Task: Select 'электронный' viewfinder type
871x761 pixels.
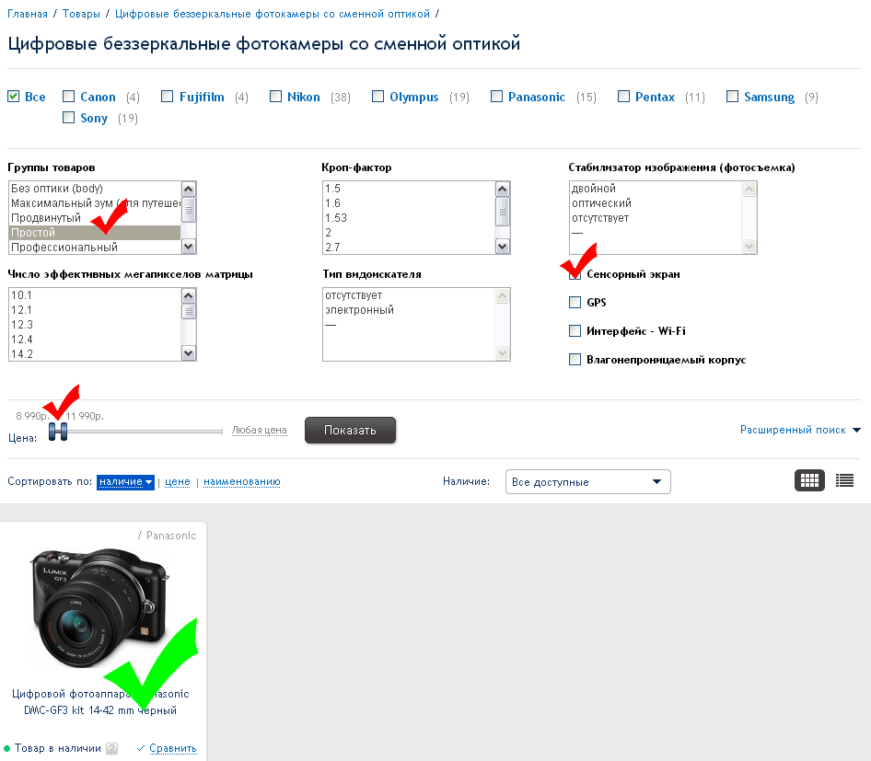Action: click(409, 310)
